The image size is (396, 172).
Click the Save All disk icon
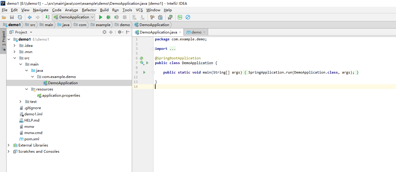(12, 17)
